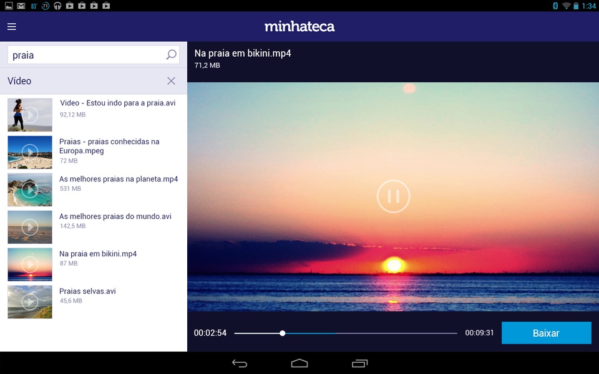
Task: Click the '531 MB' file size
Action: pyautogui.click(x=71, y=188)
